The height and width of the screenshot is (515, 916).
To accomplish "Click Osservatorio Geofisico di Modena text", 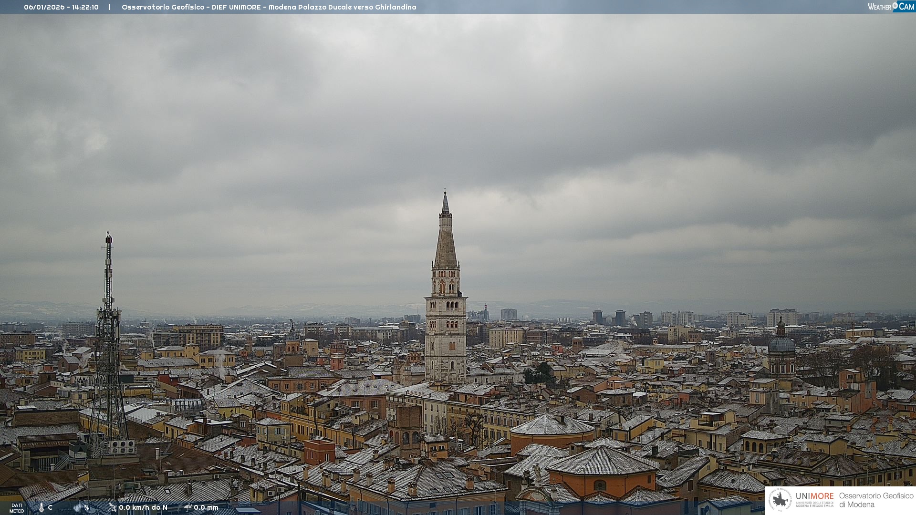I will click(x=876, y=500).
